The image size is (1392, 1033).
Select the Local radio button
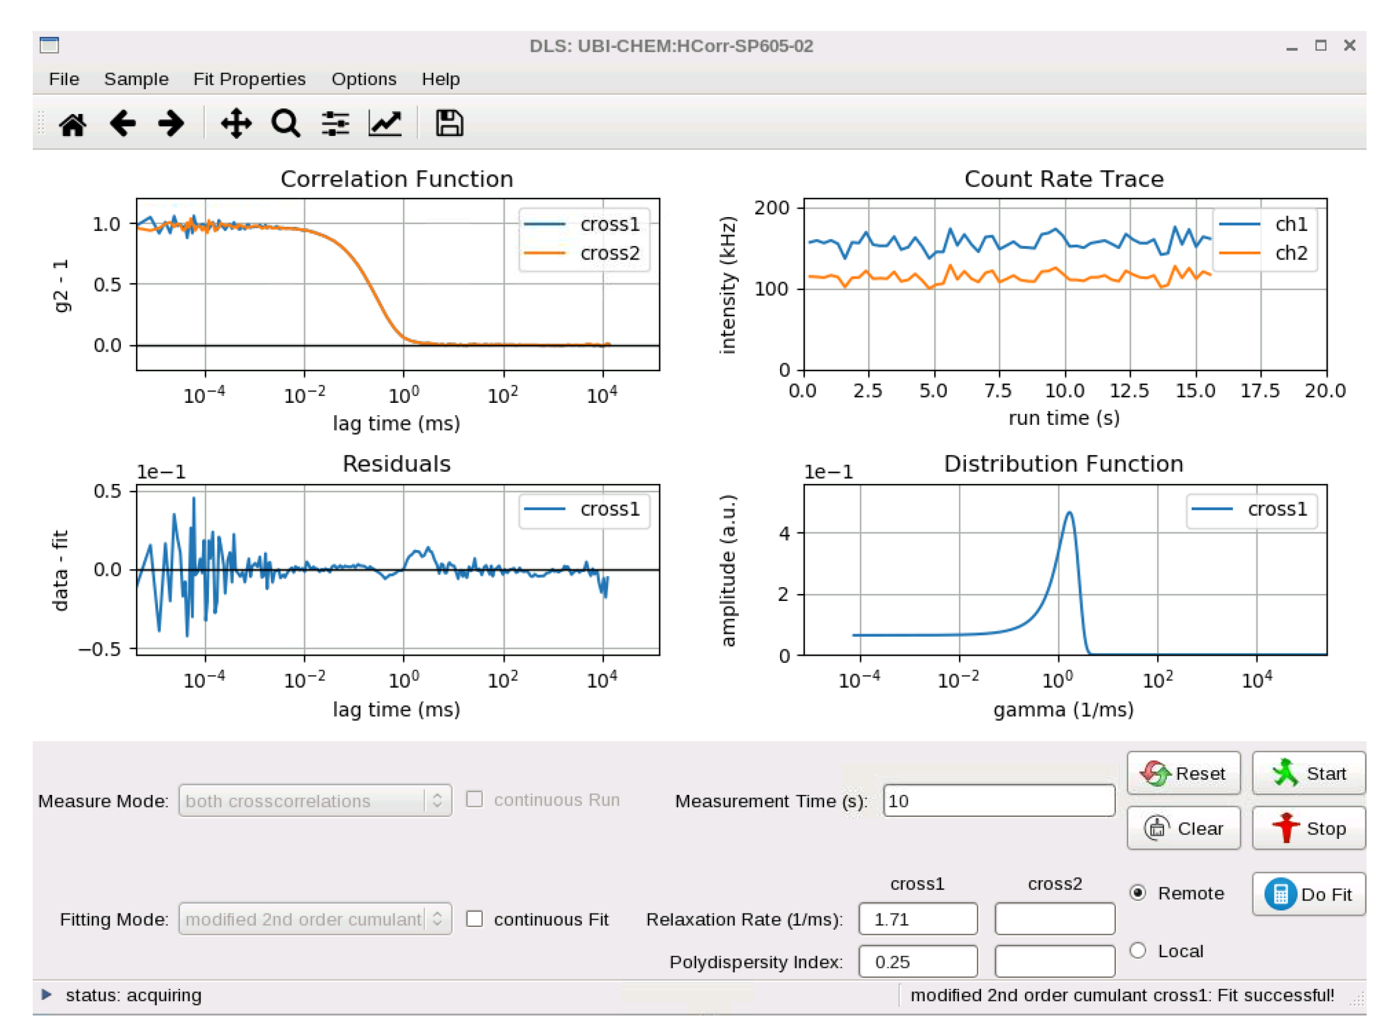1137,950
